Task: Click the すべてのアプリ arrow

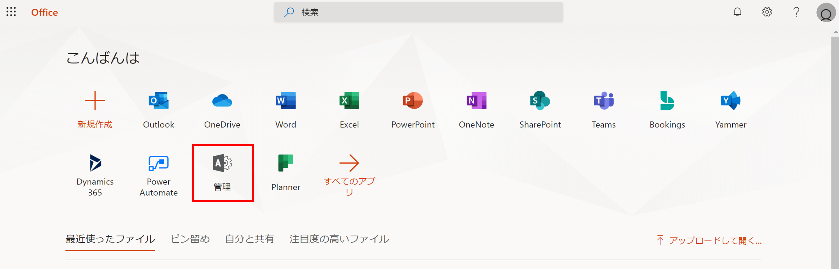Action: pyautogui.click(x=349, y=163)
